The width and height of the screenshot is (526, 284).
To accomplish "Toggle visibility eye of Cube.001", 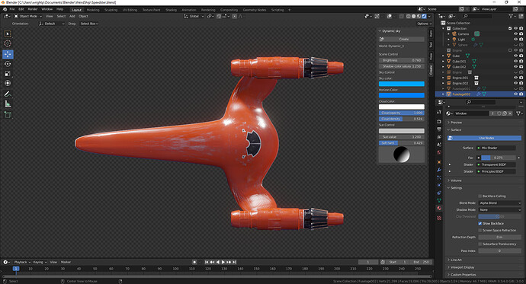I will (515, 61).
